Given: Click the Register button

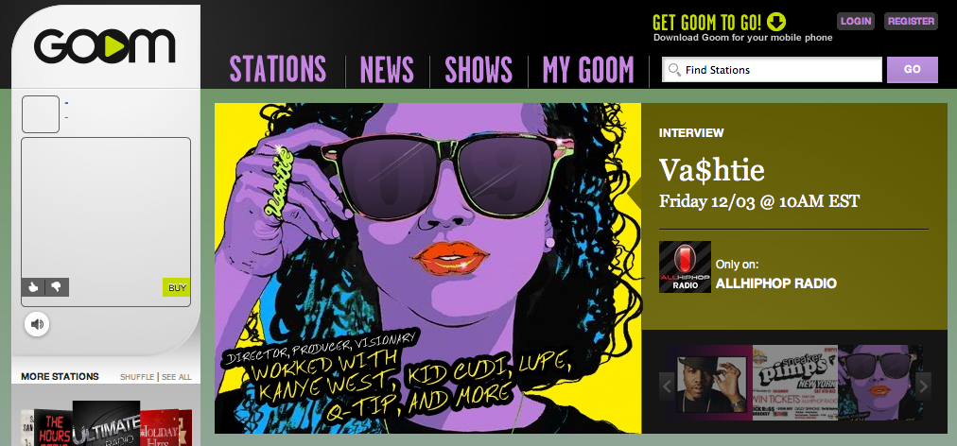Looking at the screenshot, I should (x=912, y=21).
